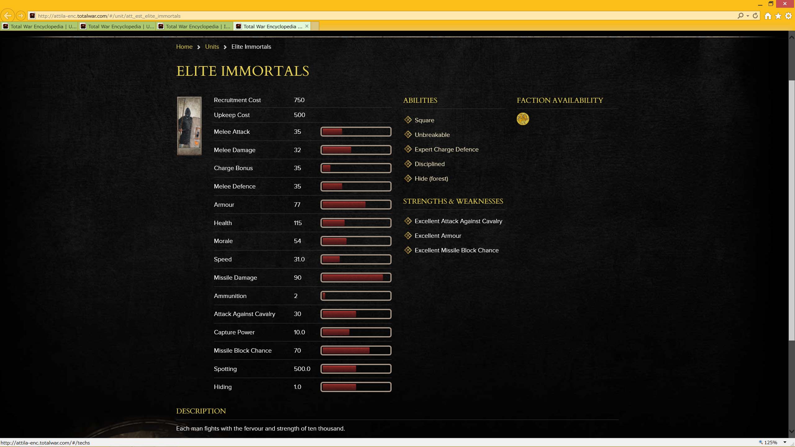Close the active Total War Encyclopedia tab
The height and width of the screenshot is (447, 795).
307,26
